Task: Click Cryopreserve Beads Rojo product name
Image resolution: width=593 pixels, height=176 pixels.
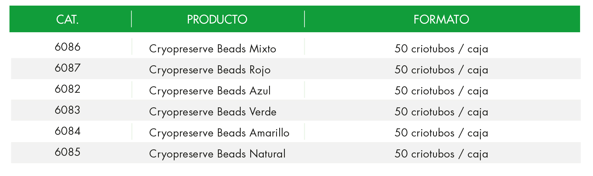Action: 210,70
